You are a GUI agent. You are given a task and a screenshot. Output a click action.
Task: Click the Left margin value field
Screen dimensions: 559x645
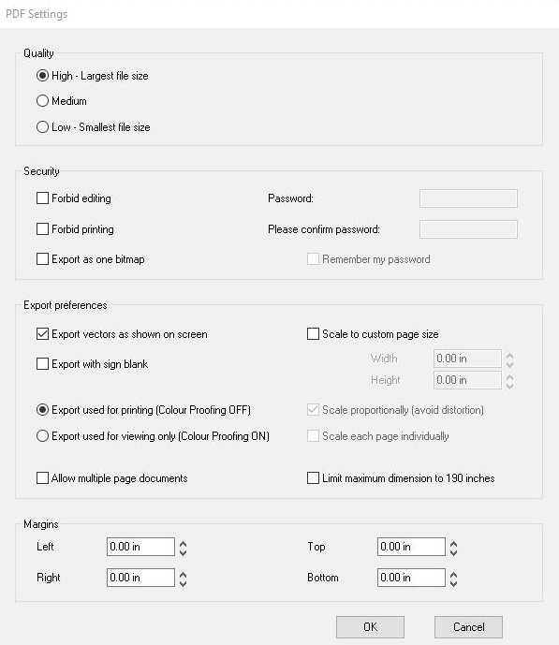tap(140, 547)
